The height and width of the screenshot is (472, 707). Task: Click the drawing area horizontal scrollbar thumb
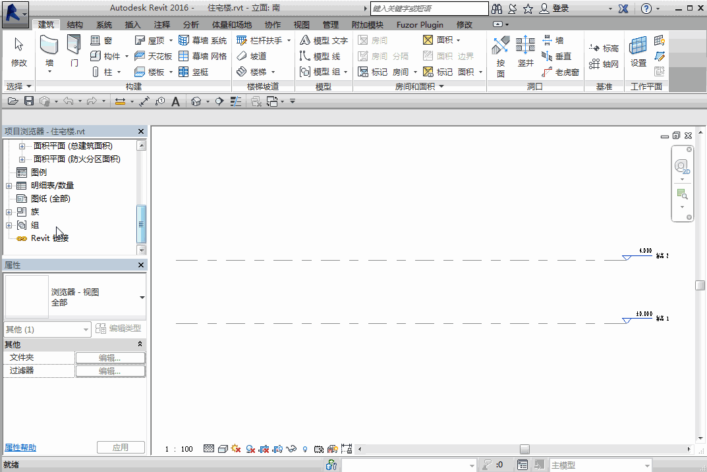pyautogui.click(x=524, y=449)
